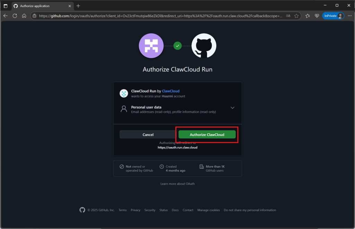Click the Personal user data person icon
This screenshot has height=229, width=355.
(124, 109)
